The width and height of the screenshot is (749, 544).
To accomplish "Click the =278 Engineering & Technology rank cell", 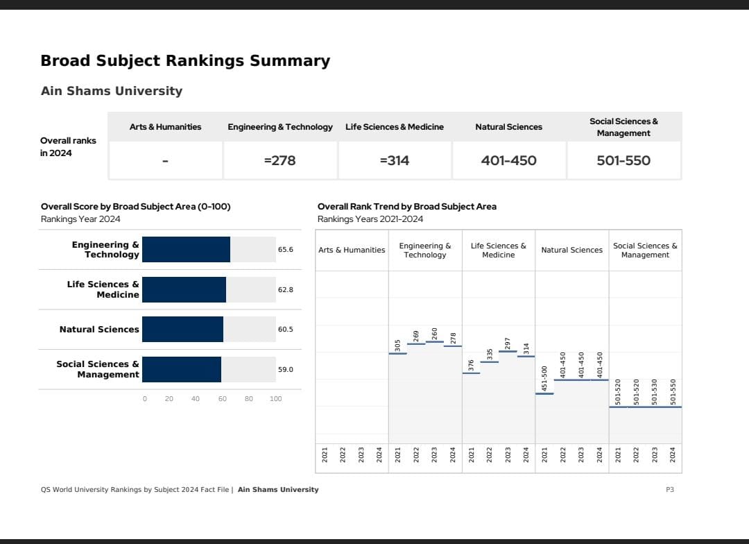I will tap(279, 160).
